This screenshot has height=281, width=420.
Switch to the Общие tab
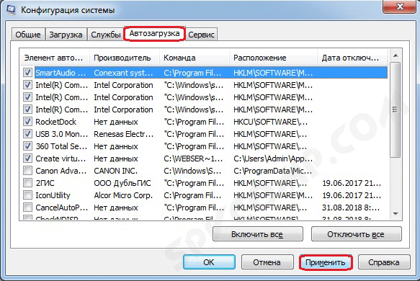(x=28, y=35)
